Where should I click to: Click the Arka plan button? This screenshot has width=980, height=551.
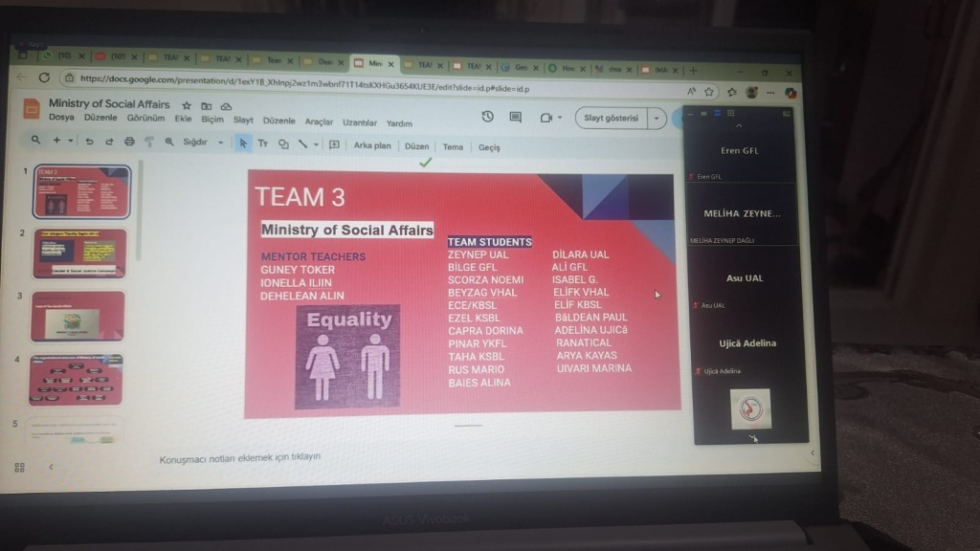click(x=372, y=145)
